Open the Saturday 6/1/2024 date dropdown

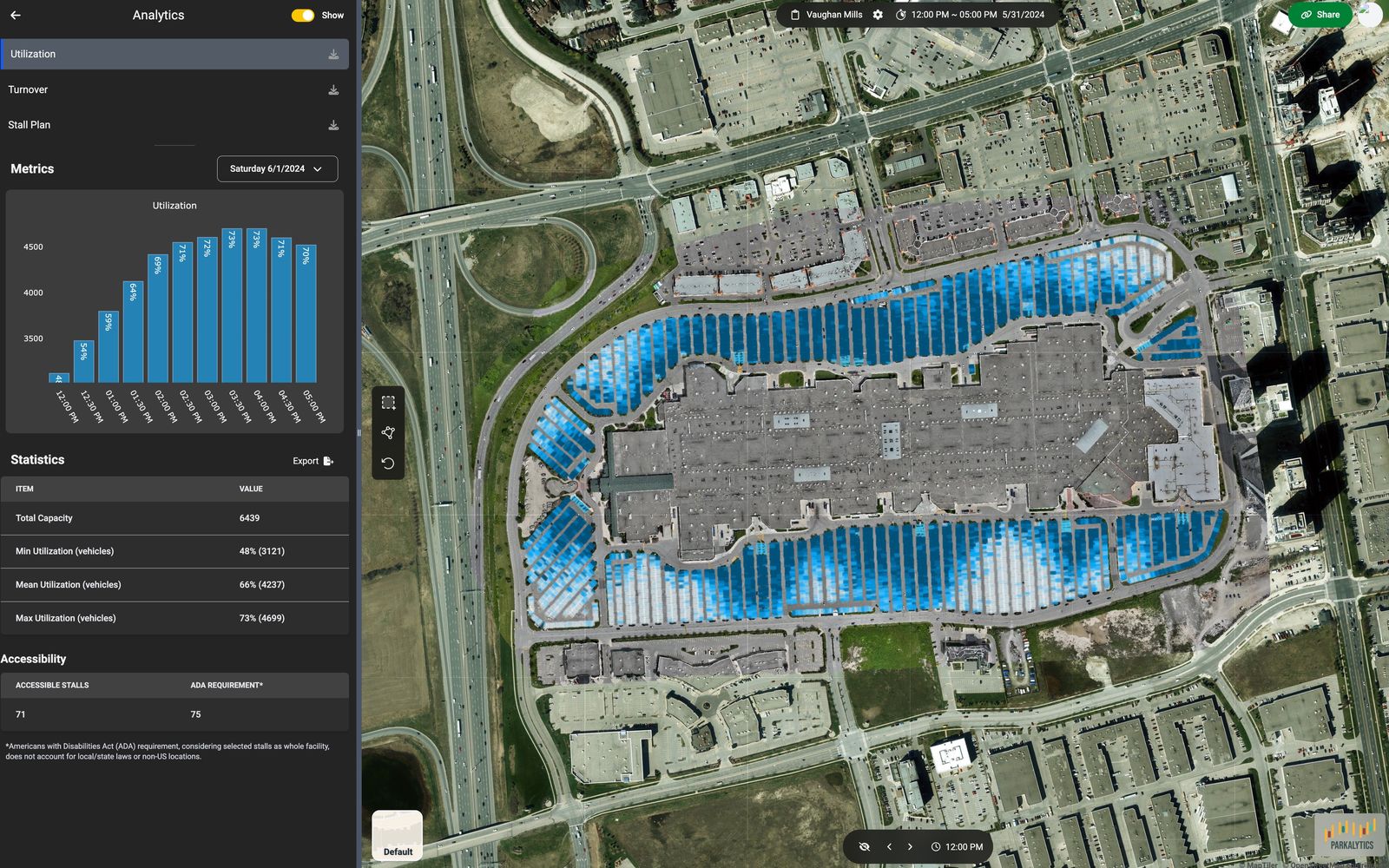pyautogui.click(x=276, y=168)
